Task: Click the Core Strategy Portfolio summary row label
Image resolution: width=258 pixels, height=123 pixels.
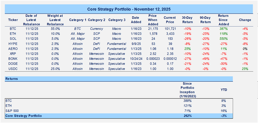Action: pos(24,116)
